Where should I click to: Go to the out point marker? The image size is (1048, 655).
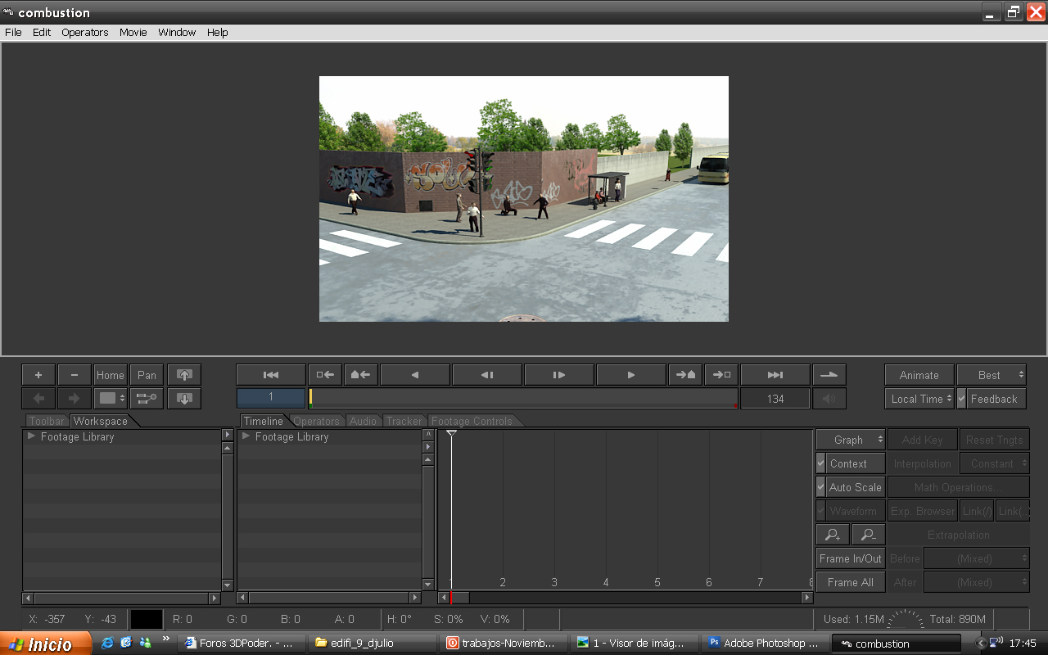pyautogui.click(x=685, y=375)
